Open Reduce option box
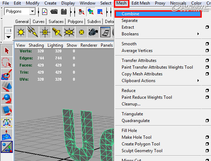The height and width of the screenshot is (161, 211). pyautogui.click(x=207, y=91)
